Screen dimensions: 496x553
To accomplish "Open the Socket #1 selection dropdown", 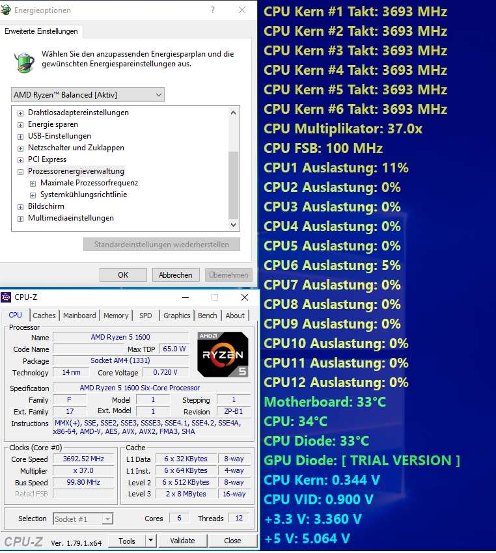I will [83, 519].
